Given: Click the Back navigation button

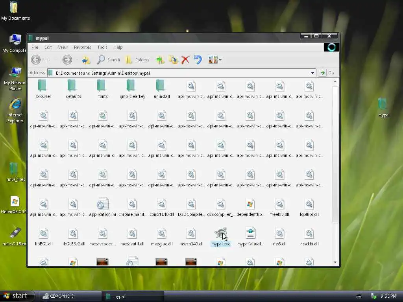Looking at the screenshot, I should pyautogui.click(x=41, y=60).
